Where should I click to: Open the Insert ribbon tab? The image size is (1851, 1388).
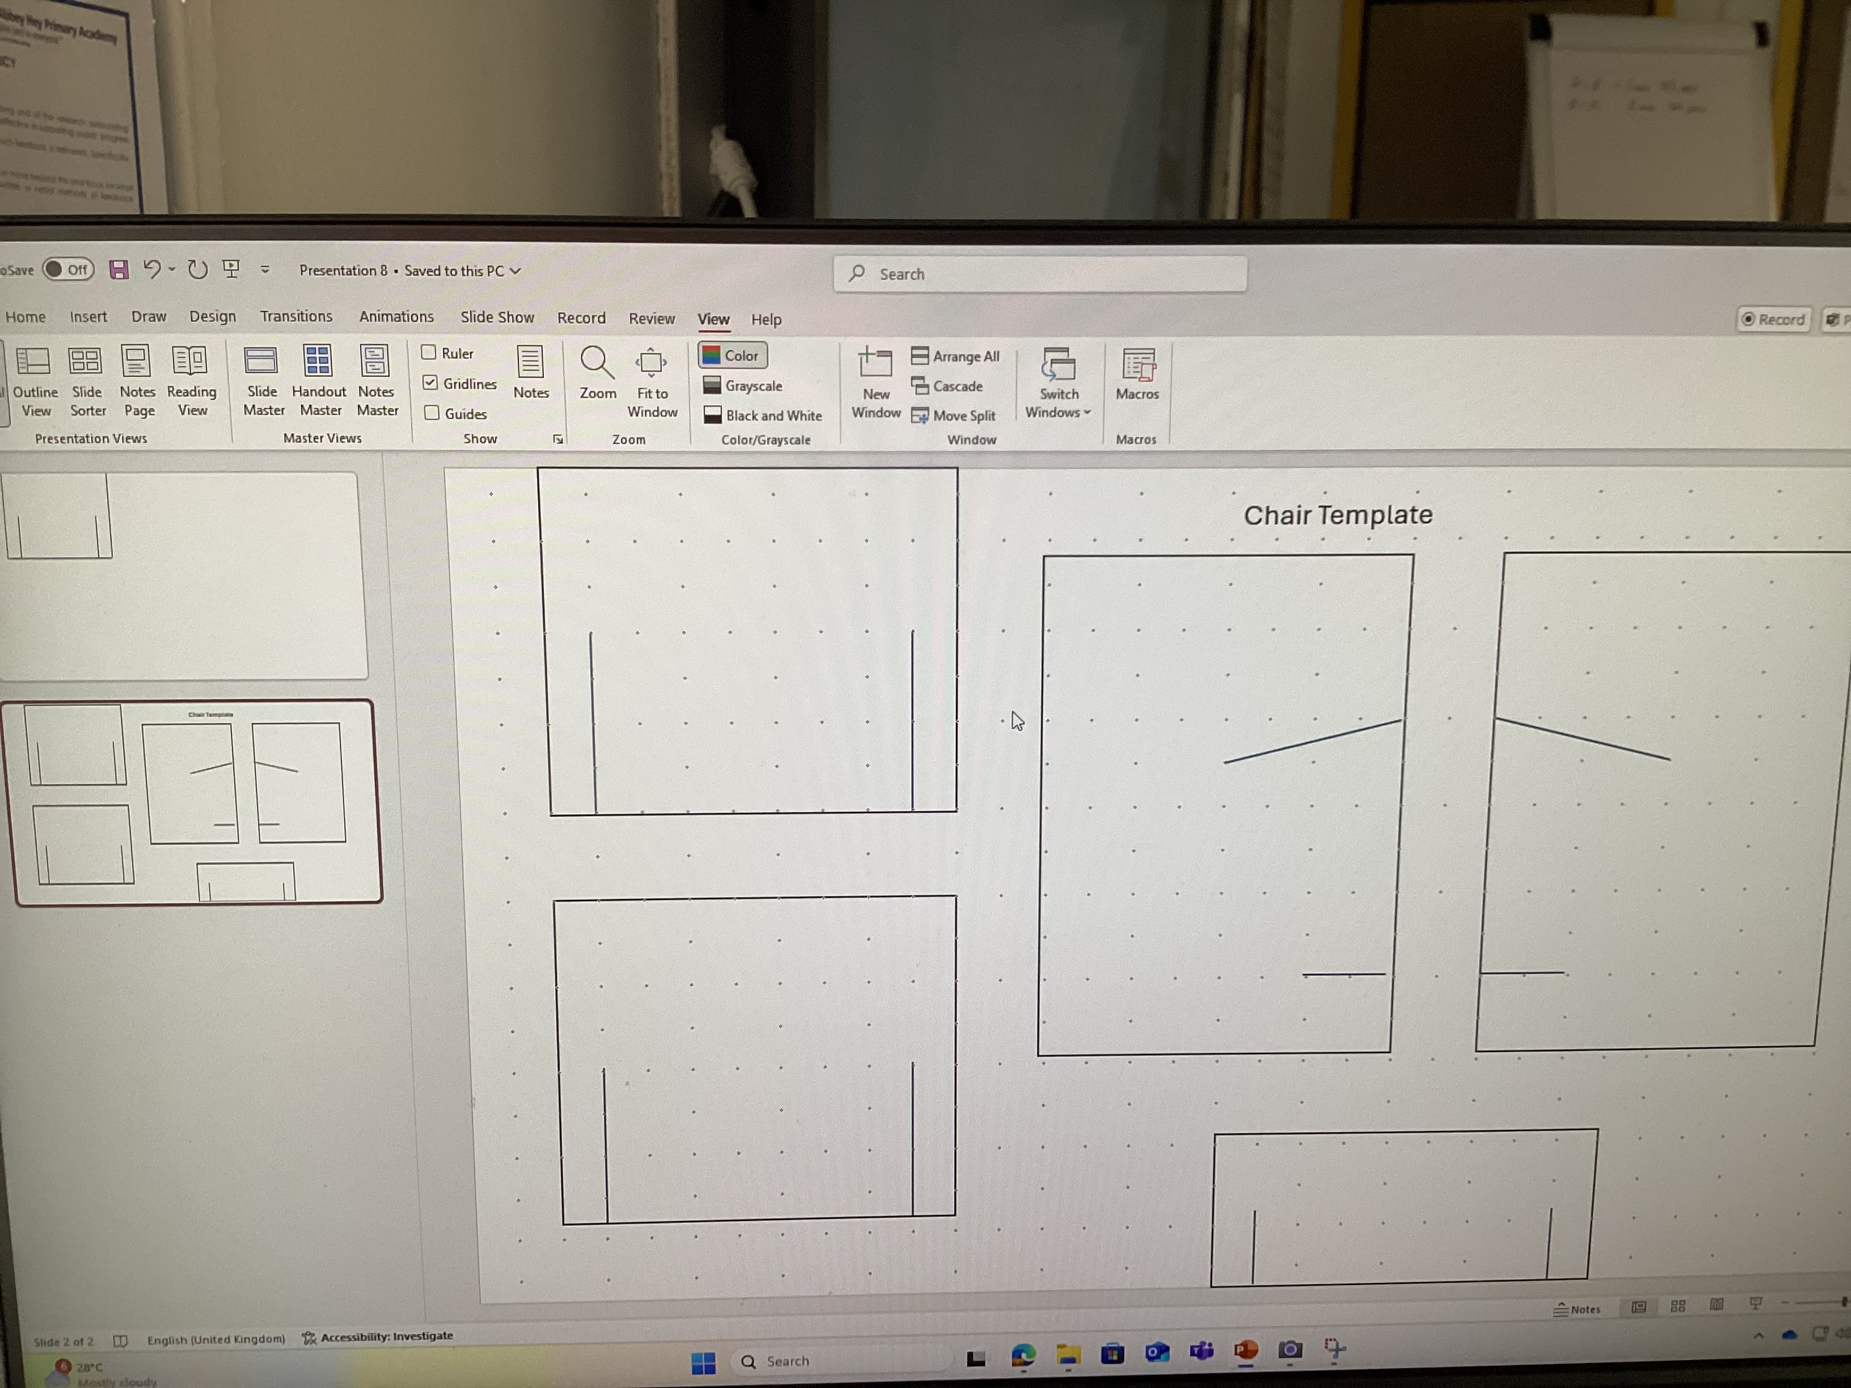(88, 316)
